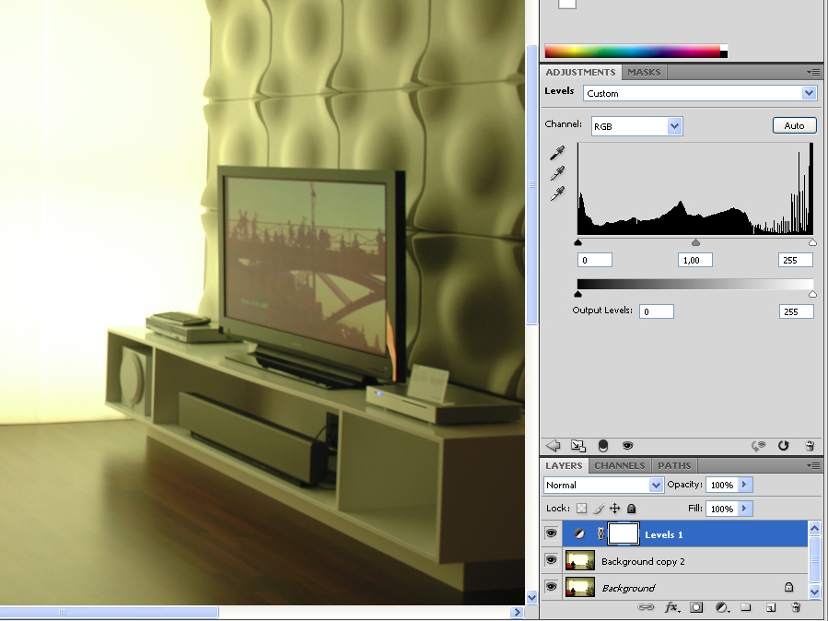
Task: Click the input black point slider
Action: (577, 242)
